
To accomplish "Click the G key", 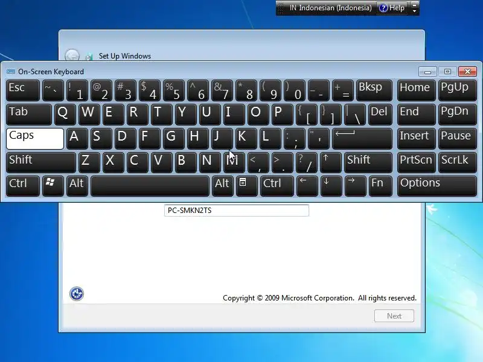I will click(x=174, y=139).
